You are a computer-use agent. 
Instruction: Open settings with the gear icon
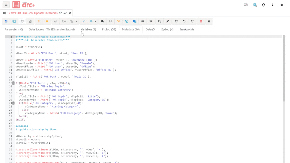pyautogui.click(x=282, y=5)
